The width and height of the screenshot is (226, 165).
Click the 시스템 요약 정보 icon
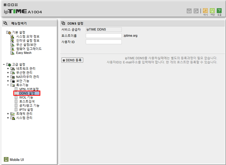12,37
